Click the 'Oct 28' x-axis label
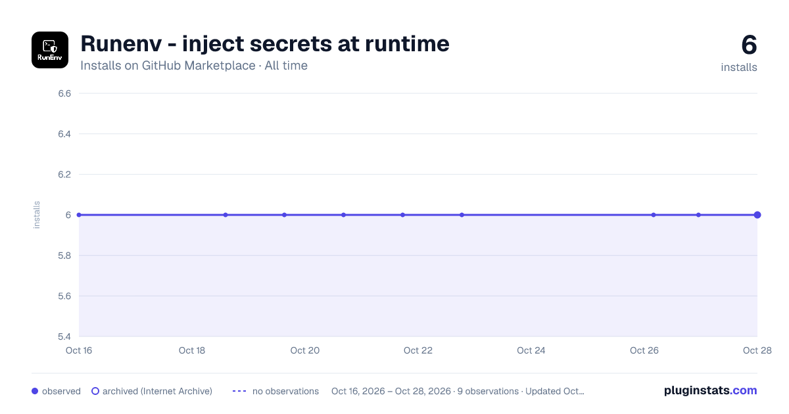 [x=756, y=350]
